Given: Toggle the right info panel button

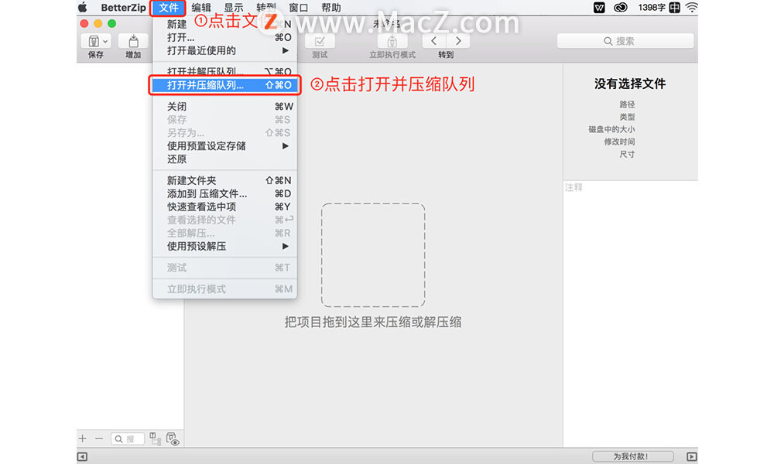Looking at the screenshot, I should point(692,456).
